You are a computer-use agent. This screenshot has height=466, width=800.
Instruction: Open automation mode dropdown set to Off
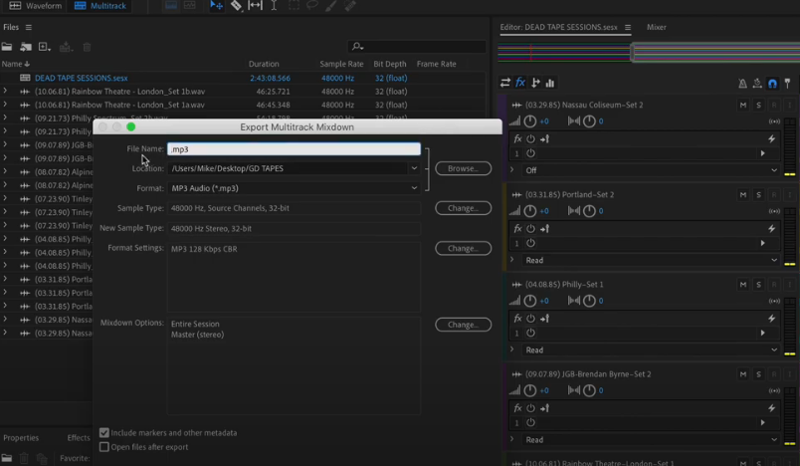(651, 170)
